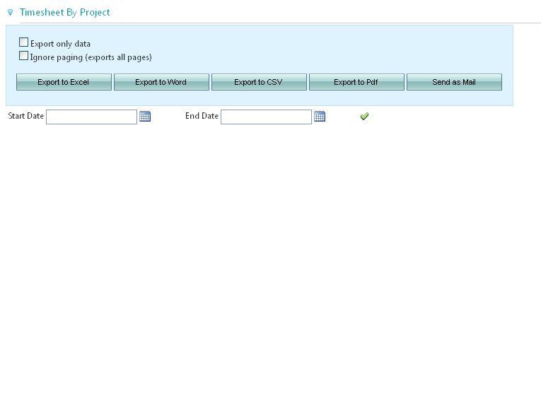The width and height of the screenshot is (541, 417).
Task: Click the Export to Pdf button
Action: pyautogui.click(x=356, y=82)
